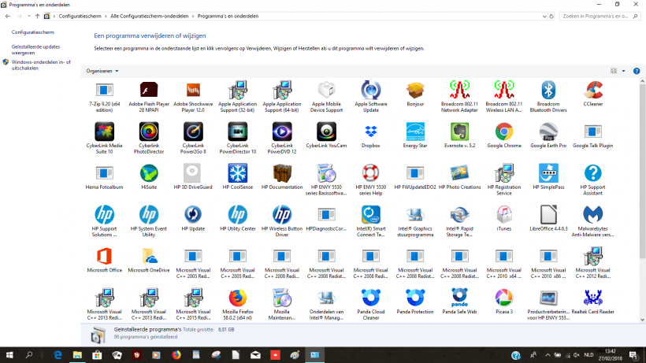The image size is (646, 363).
Task: Open the help button in toolbar
Action: point(636,71)
